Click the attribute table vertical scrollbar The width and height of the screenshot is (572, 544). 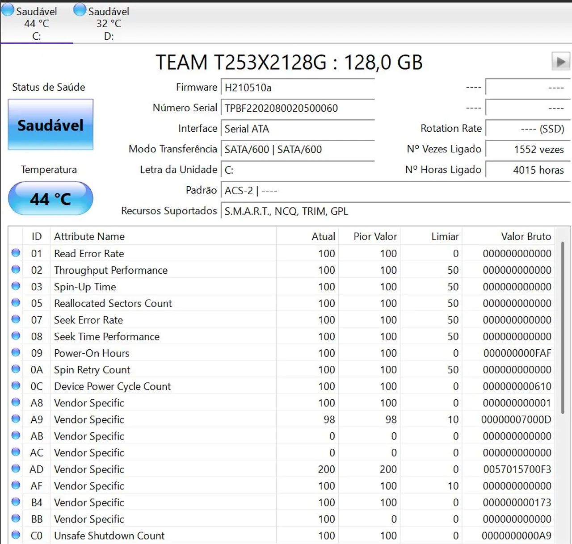(x=562, y=327)
